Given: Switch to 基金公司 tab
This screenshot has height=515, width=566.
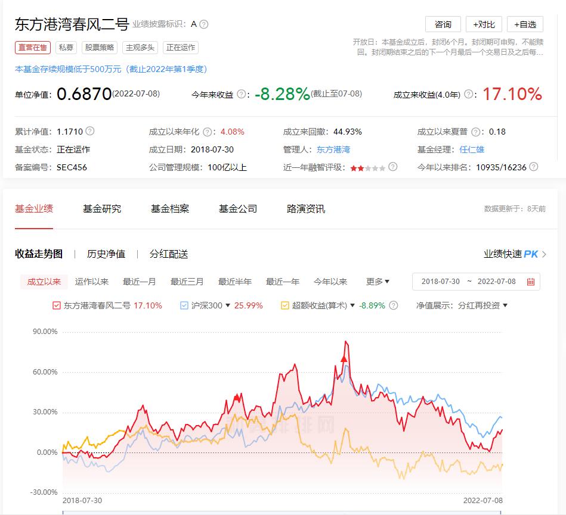Looking at the screenshot, I should tap(238, 208).
